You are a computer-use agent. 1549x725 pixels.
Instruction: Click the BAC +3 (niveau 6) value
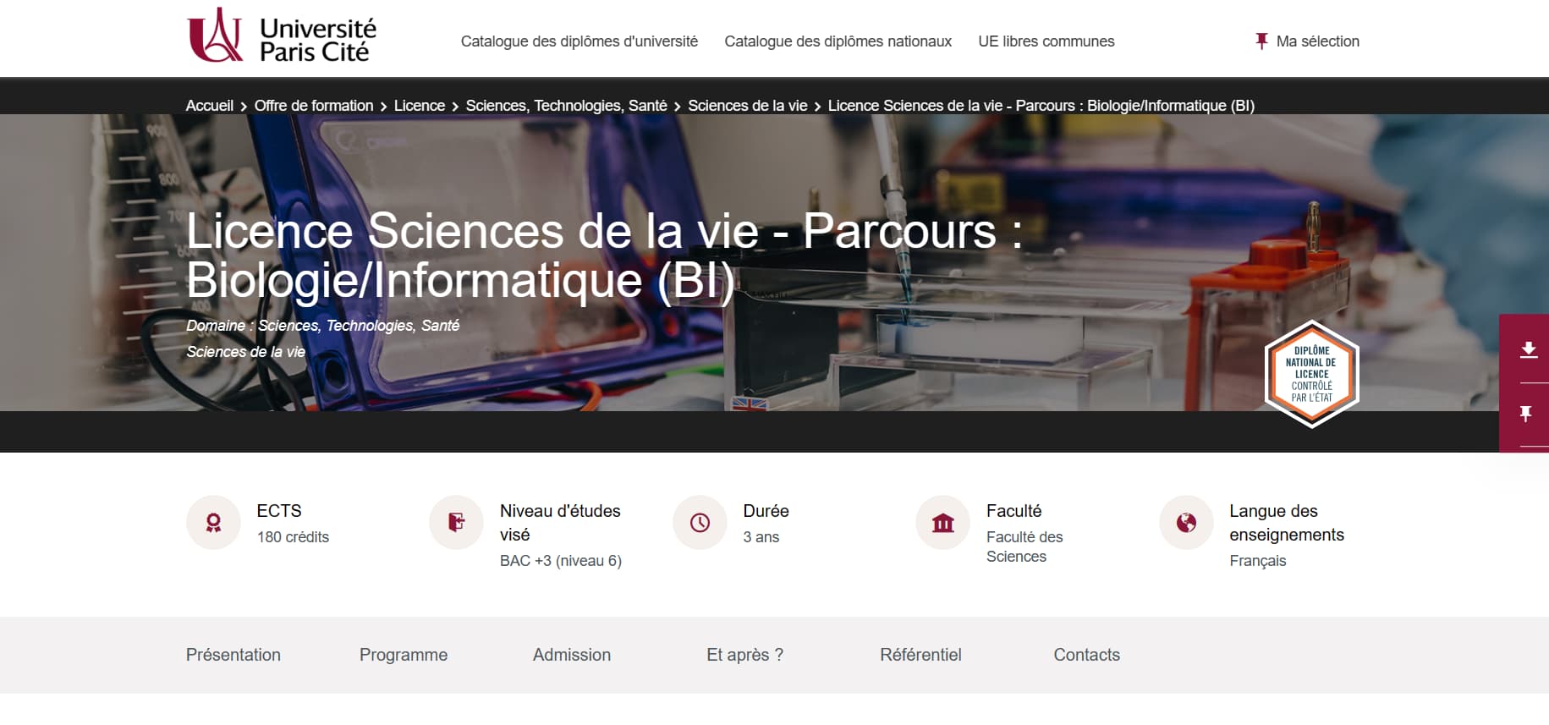pyautogui.click(x=561, y=561)
